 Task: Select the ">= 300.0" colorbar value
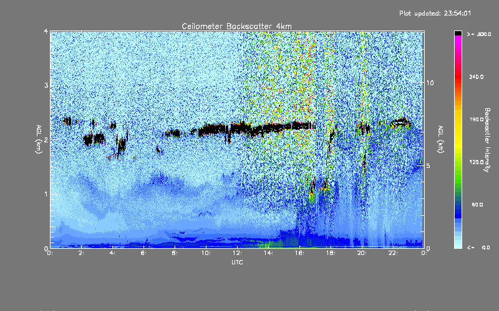pyautogui.click(x=479, y=34)
